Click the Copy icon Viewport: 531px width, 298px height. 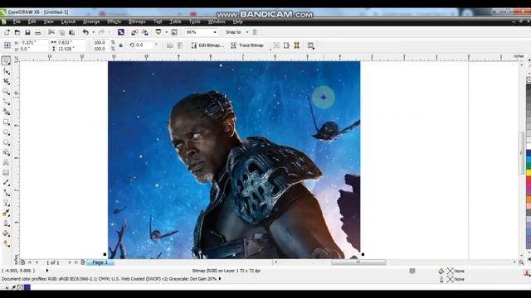coord(62,32)
